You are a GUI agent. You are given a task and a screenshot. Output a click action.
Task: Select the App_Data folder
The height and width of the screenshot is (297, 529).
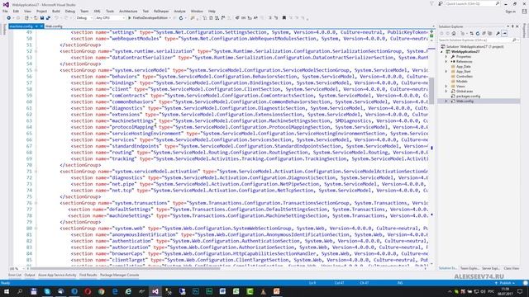463,67
